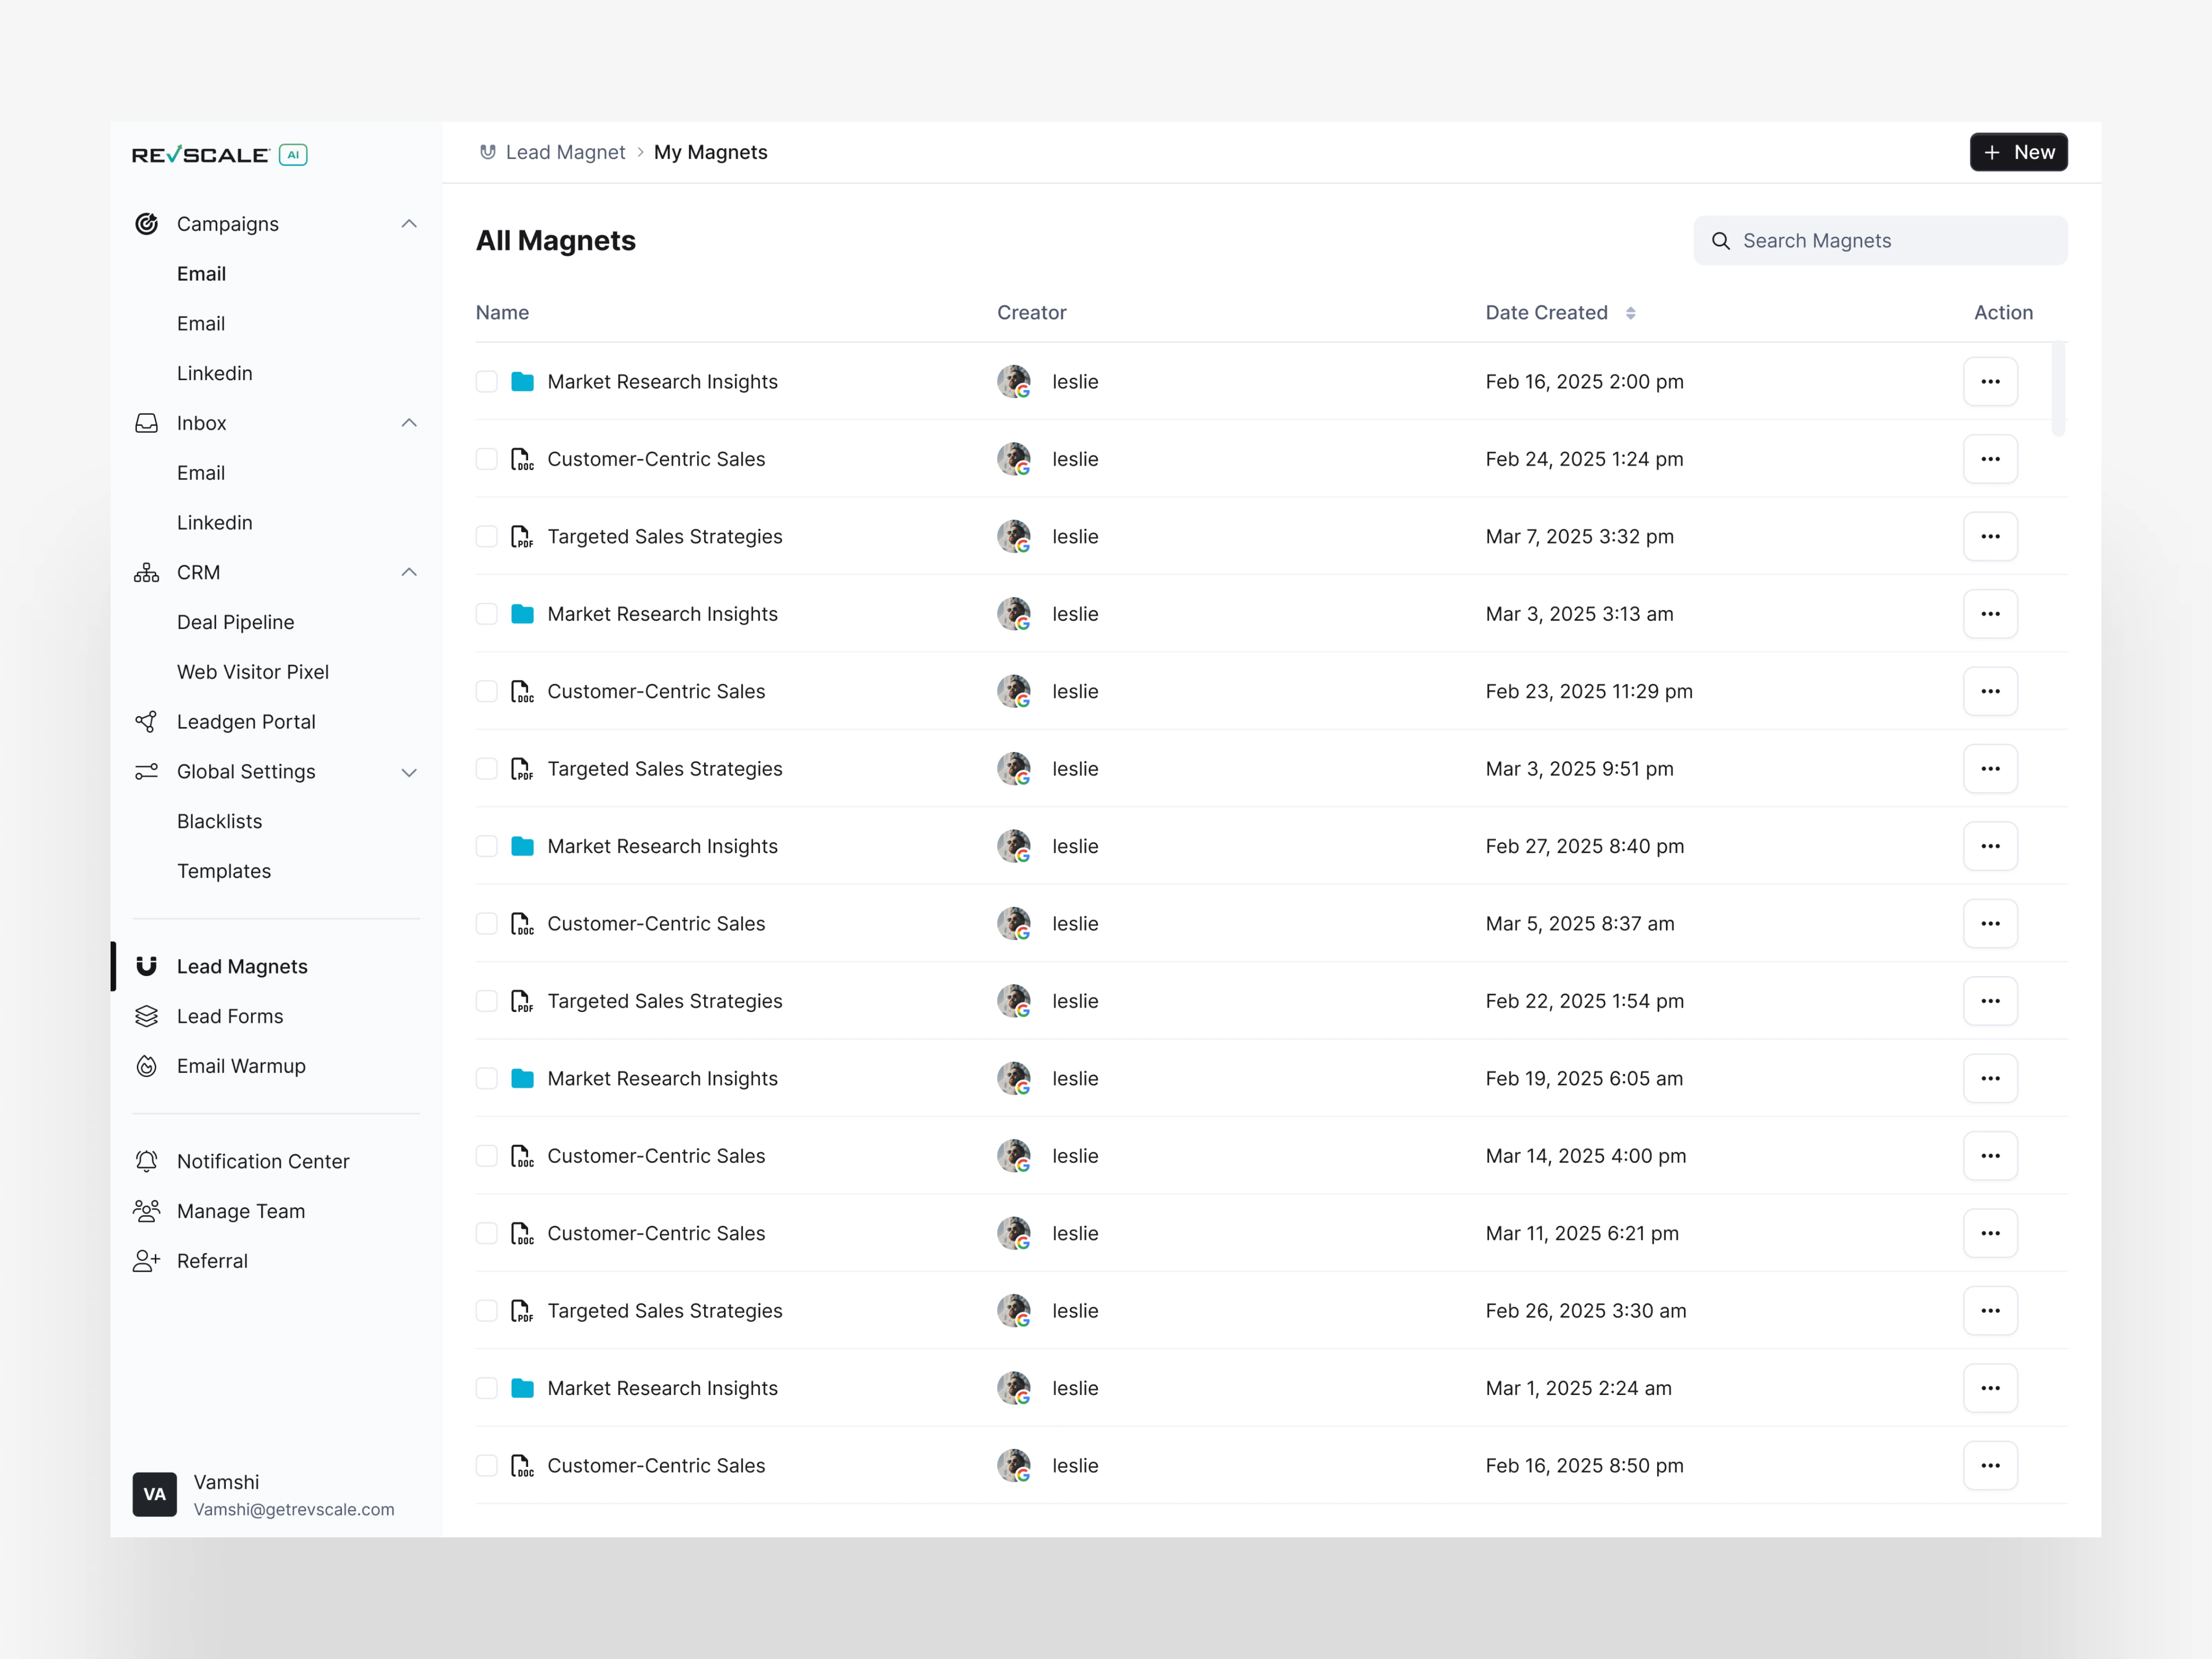Click the Name column header
The width and height of the screenshot is (2212, 1659).
pos(502,313)
